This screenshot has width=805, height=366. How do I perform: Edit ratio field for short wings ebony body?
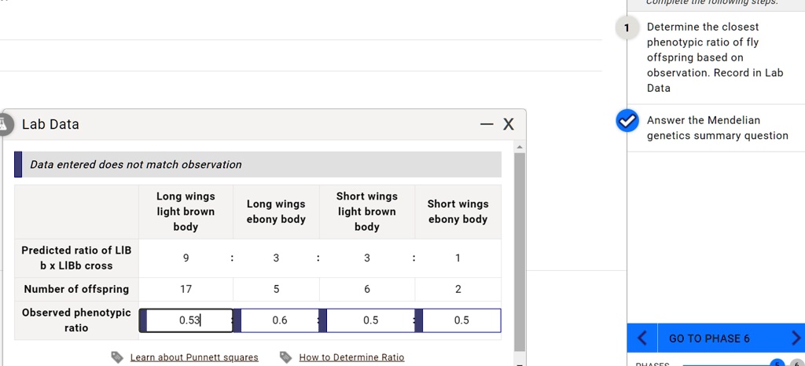click(461, 320)
